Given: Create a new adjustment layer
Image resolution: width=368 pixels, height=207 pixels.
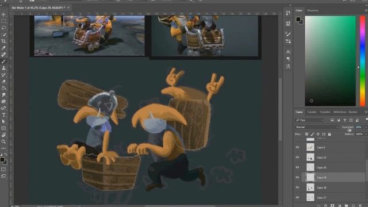Looking at the screenshot, I should coord(339,205).
